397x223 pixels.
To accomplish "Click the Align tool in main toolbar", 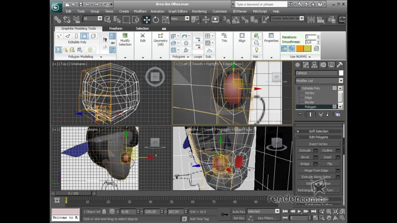I will [x=321, y=19].
